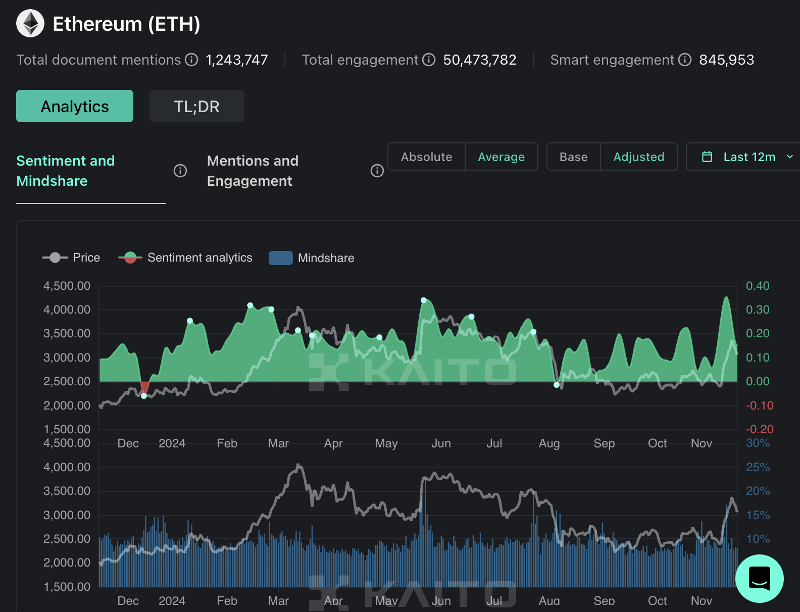The image size is (800, 612).
Task: Click the 2024 label on upper chart axis
Action: 172,443
